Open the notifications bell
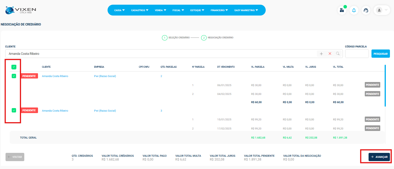This screenshot has height=169, width=394. point(354,10)
